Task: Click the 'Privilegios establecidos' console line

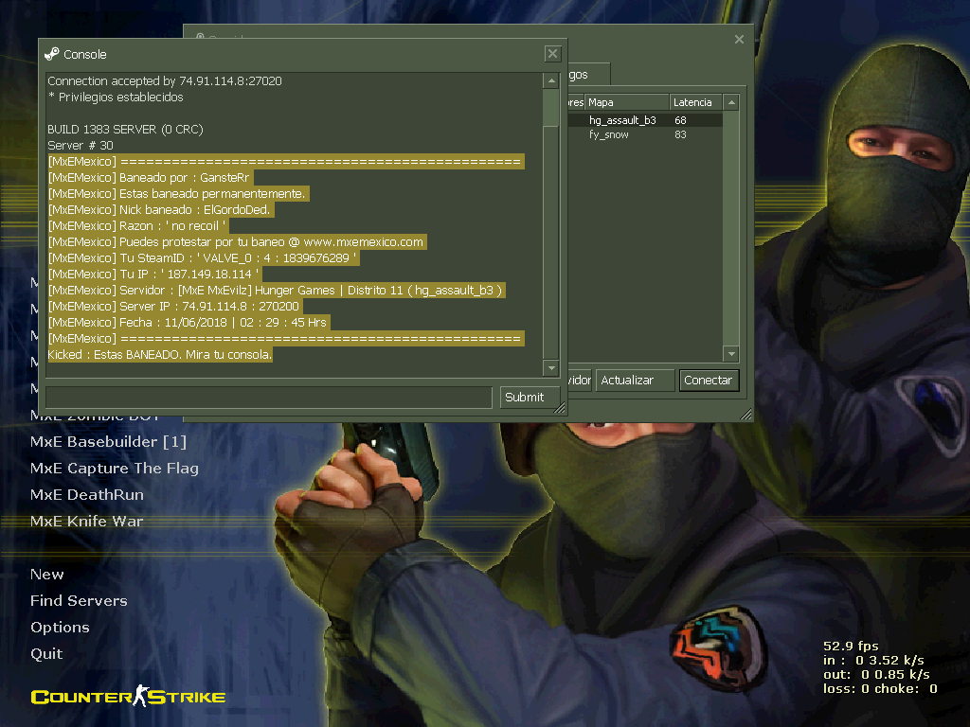Action: 116,98
